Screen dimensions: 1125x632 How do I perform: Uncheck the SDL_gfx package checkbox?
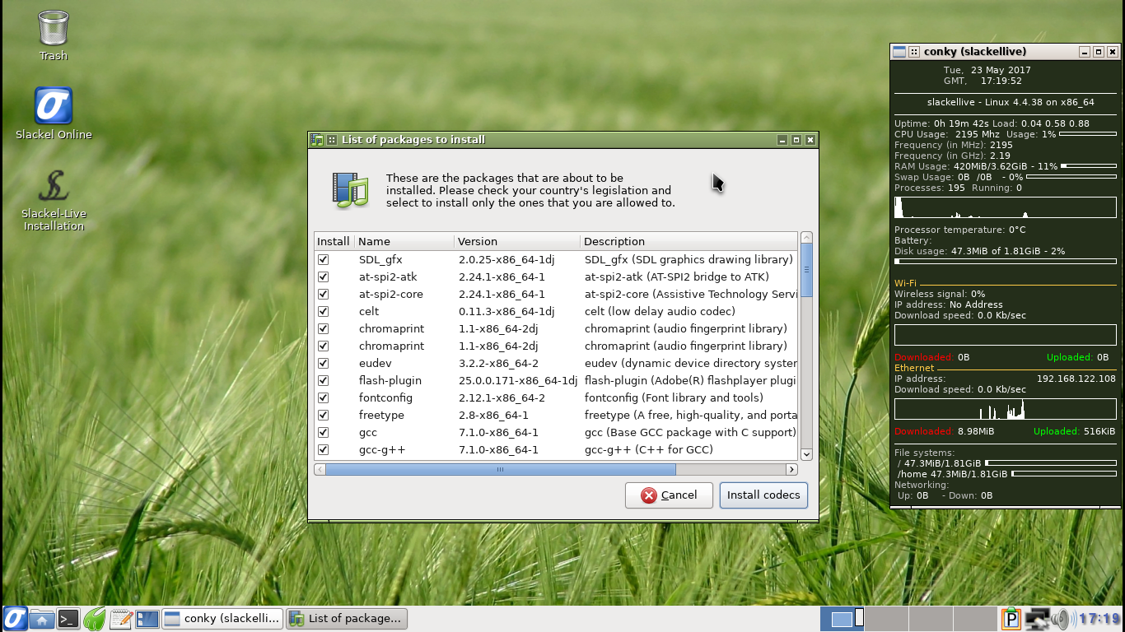click(x=323, y=259)
